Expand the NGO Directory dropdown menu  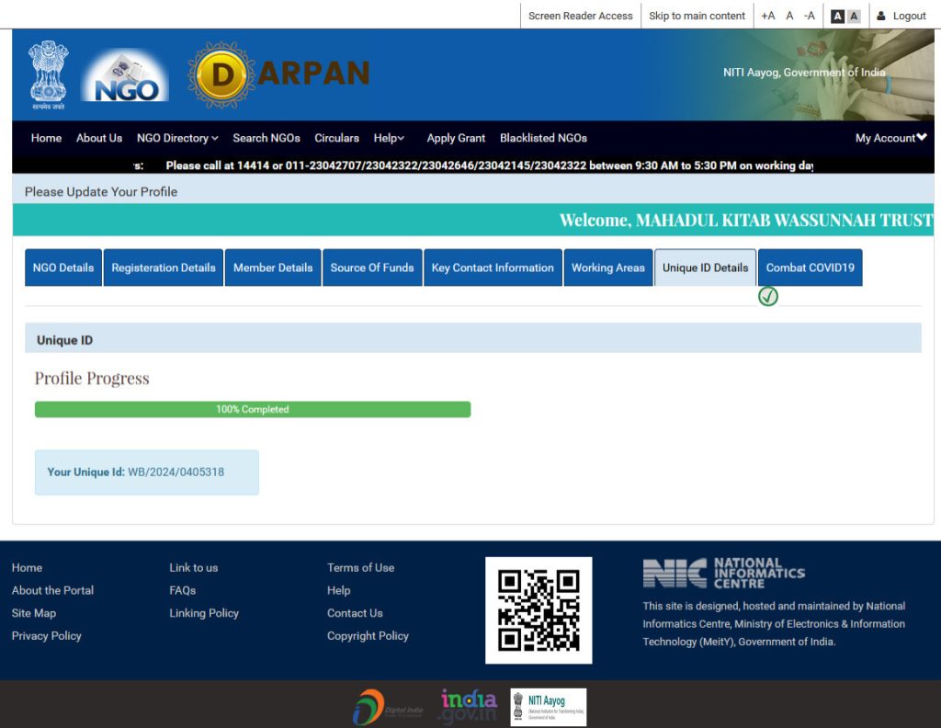[177, 138]
